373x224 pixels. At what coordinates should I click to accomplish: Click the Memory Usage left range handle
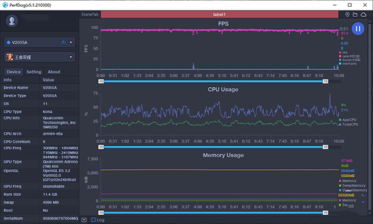[101, 213]
